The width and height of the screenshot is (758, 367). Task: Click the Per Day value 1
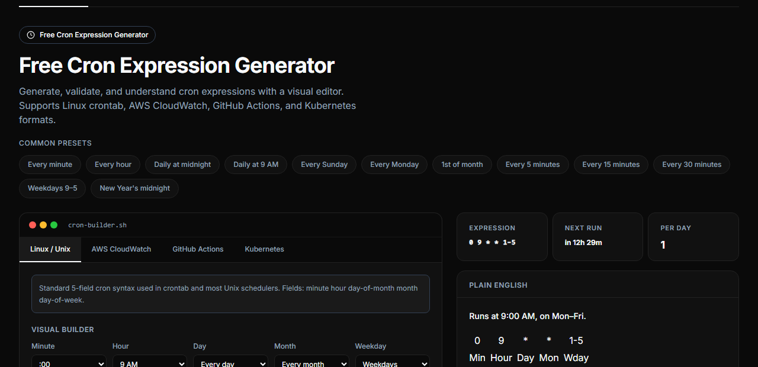tap(663, 245)
